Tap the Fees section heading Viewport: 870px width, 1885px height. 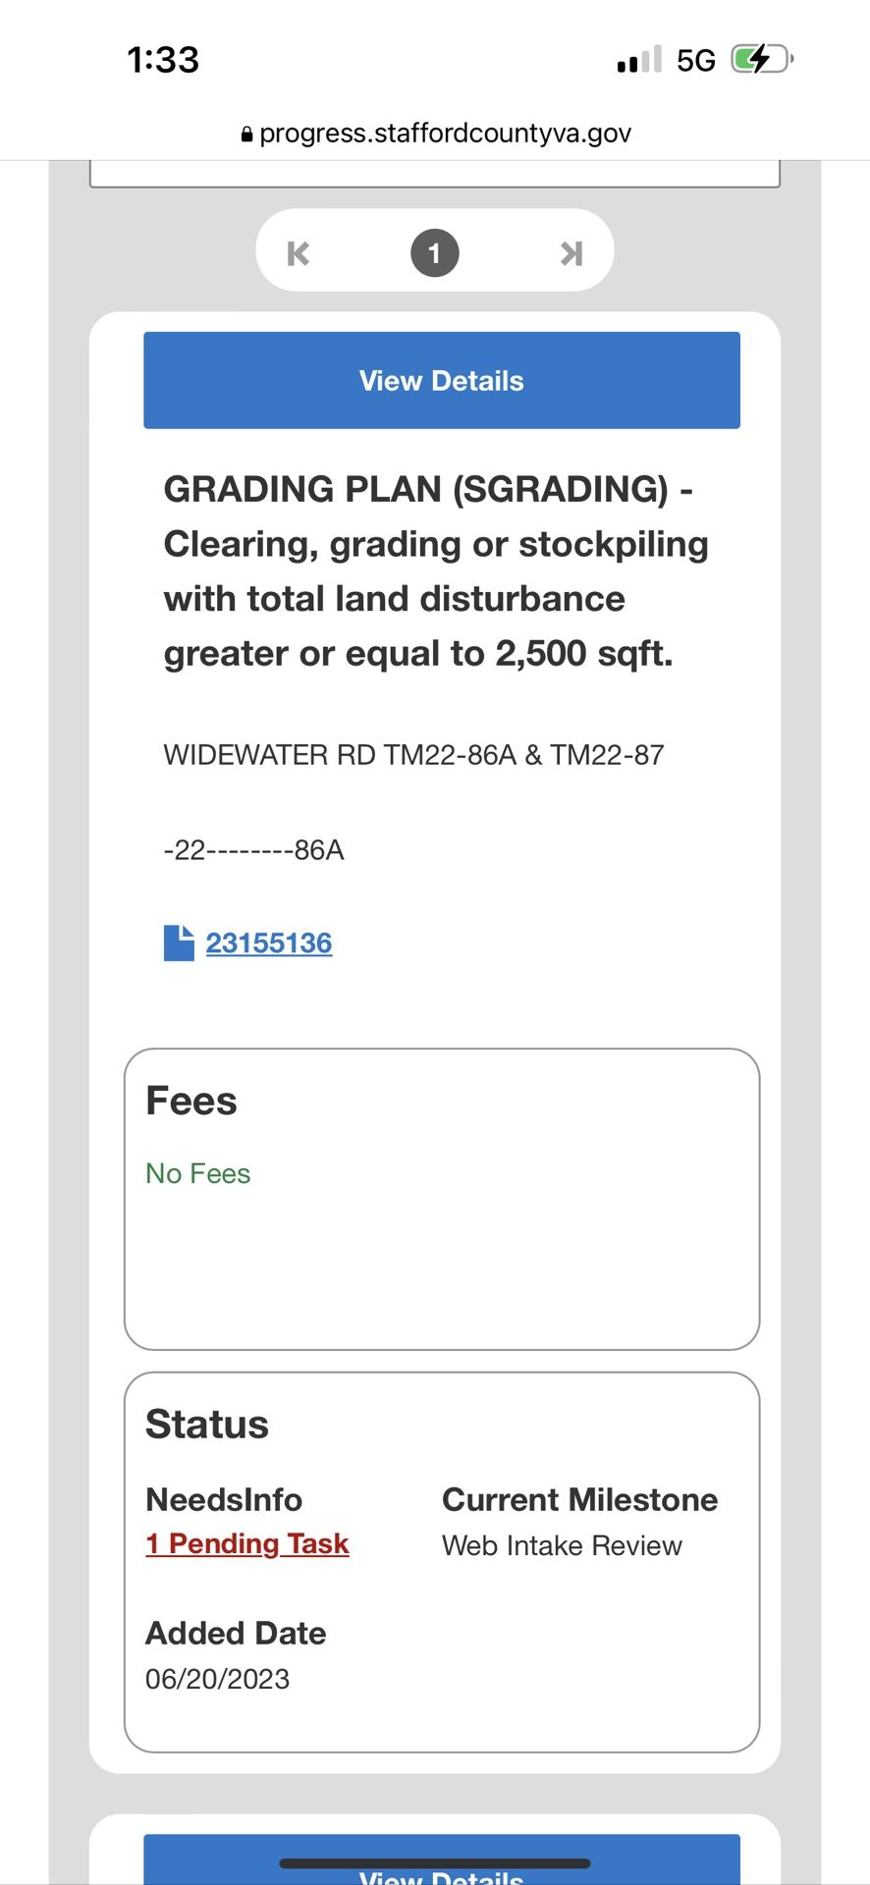pos(191,1102)
